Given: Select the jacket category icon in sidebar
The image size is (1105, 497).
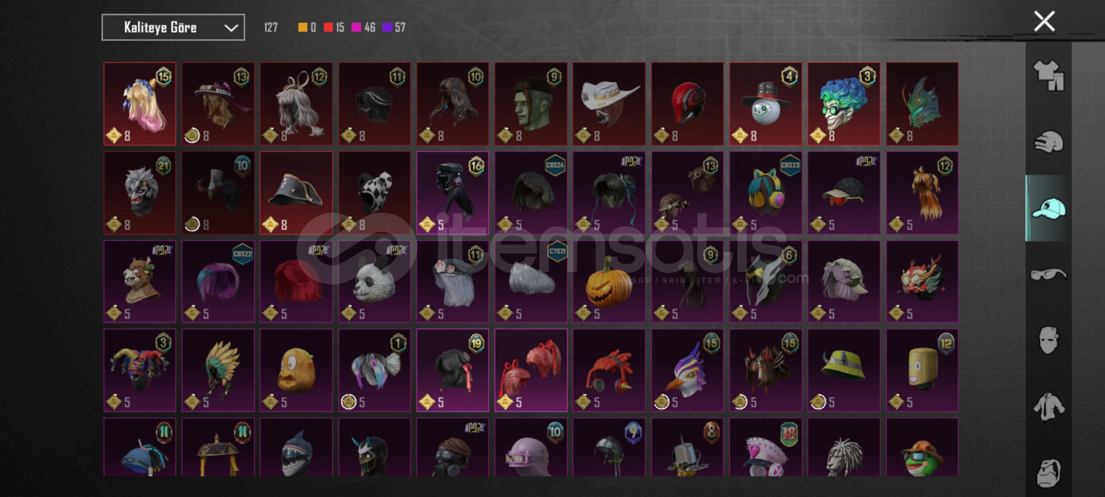Looking at the screenshot, I should (1048, 407).
